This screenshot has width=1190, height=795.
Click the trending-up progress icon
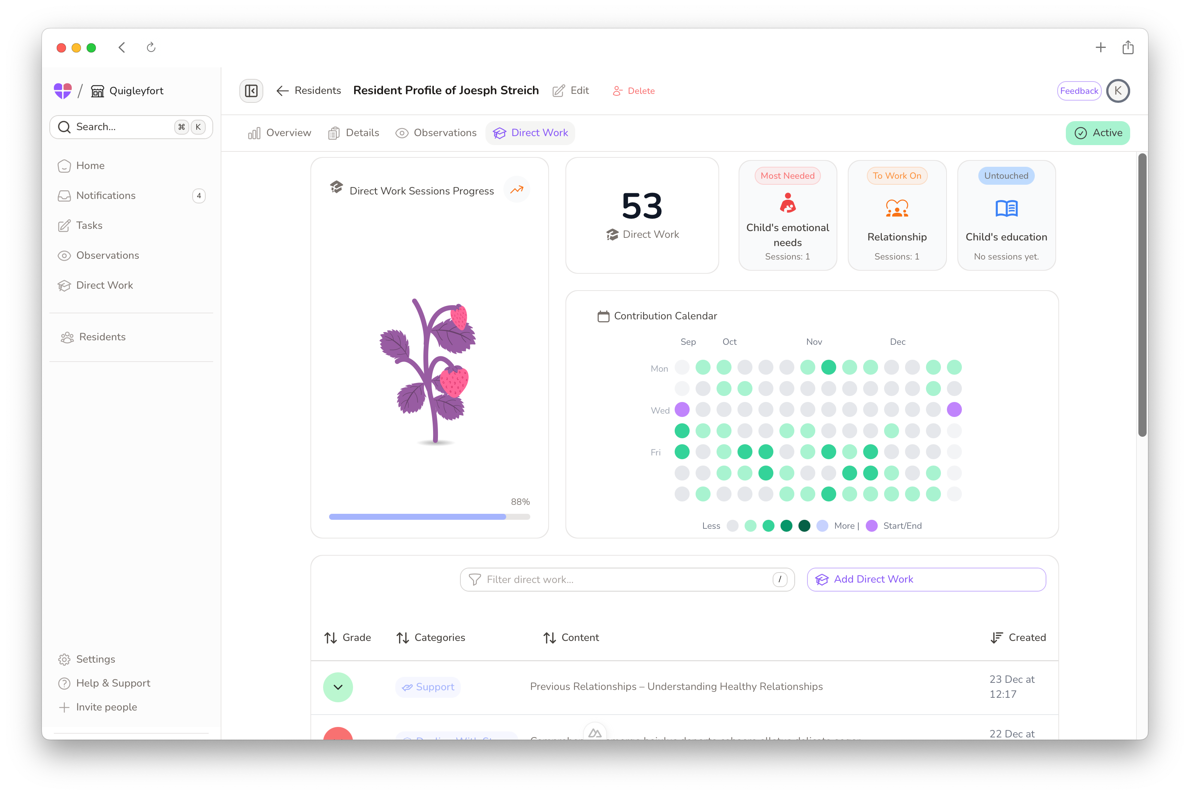pyautogui.click(x=517, y=190)
